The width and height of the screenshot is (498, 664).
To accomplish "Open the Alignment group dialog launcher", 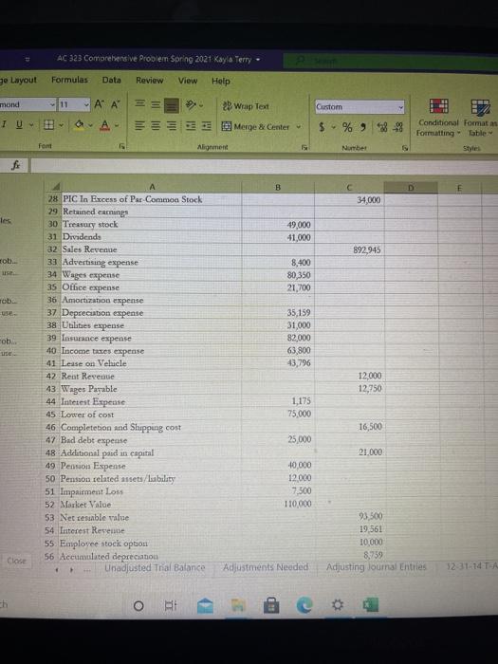I will click(304, 147).
